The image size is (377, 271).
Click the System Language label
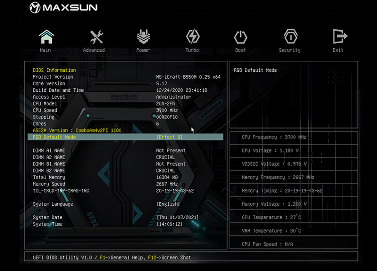pyautogui.click(x=53, y=204)
